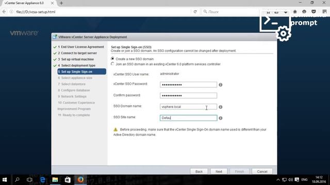Click the SSO Site name field
The image size is (330, 185).
pos(188,118)
